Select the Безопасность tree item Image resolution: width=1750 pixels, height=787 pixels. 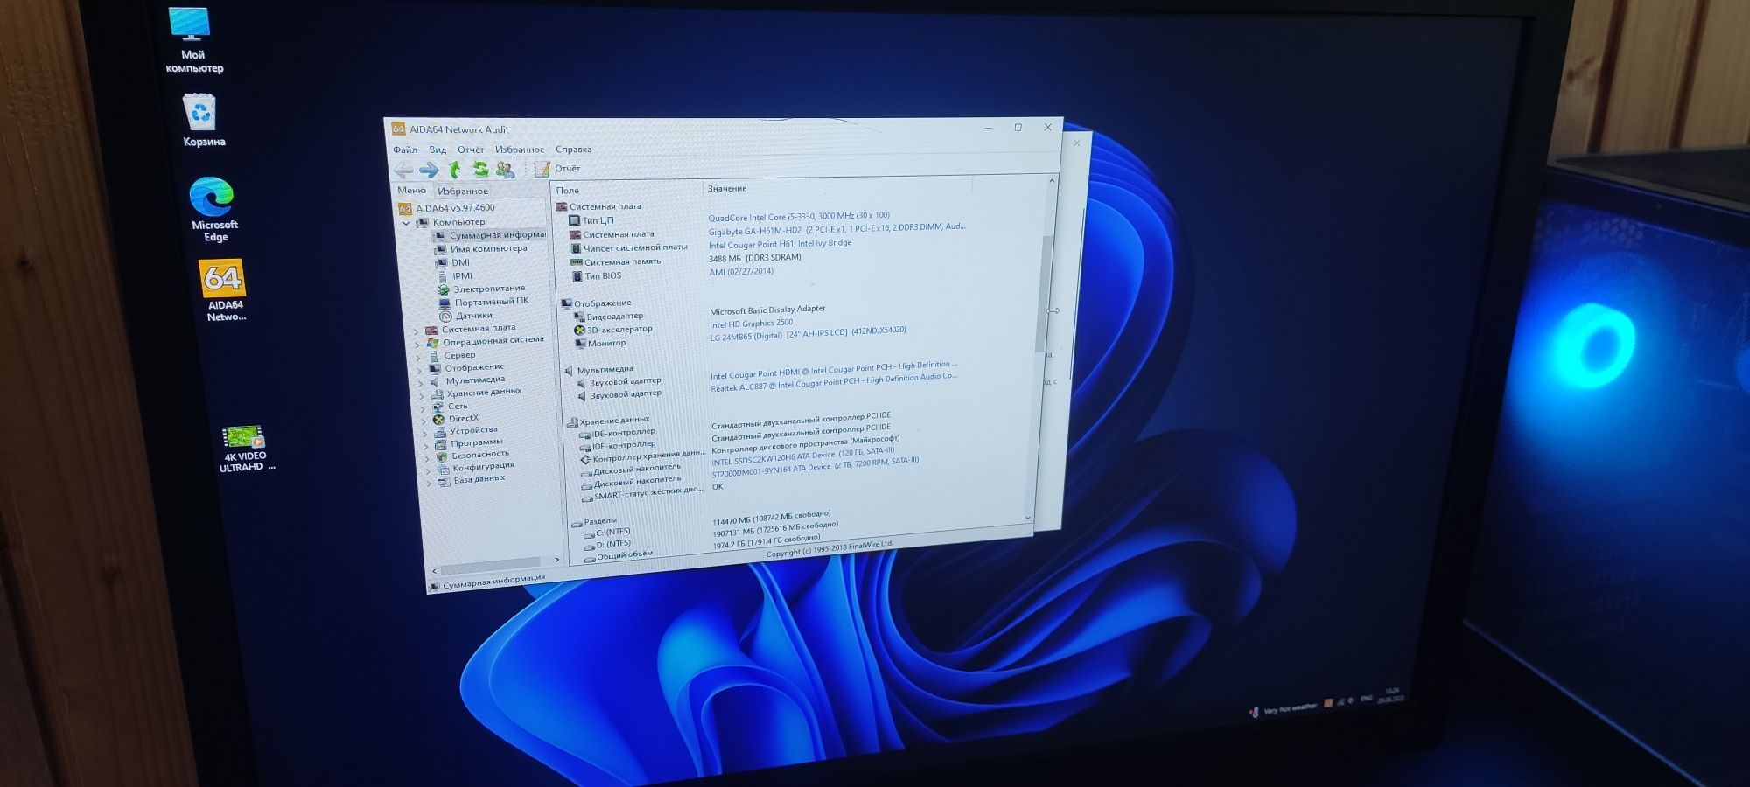(472, 455)
